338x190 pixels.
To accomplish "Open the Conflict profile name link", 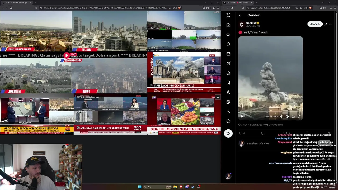I will 251,23.
